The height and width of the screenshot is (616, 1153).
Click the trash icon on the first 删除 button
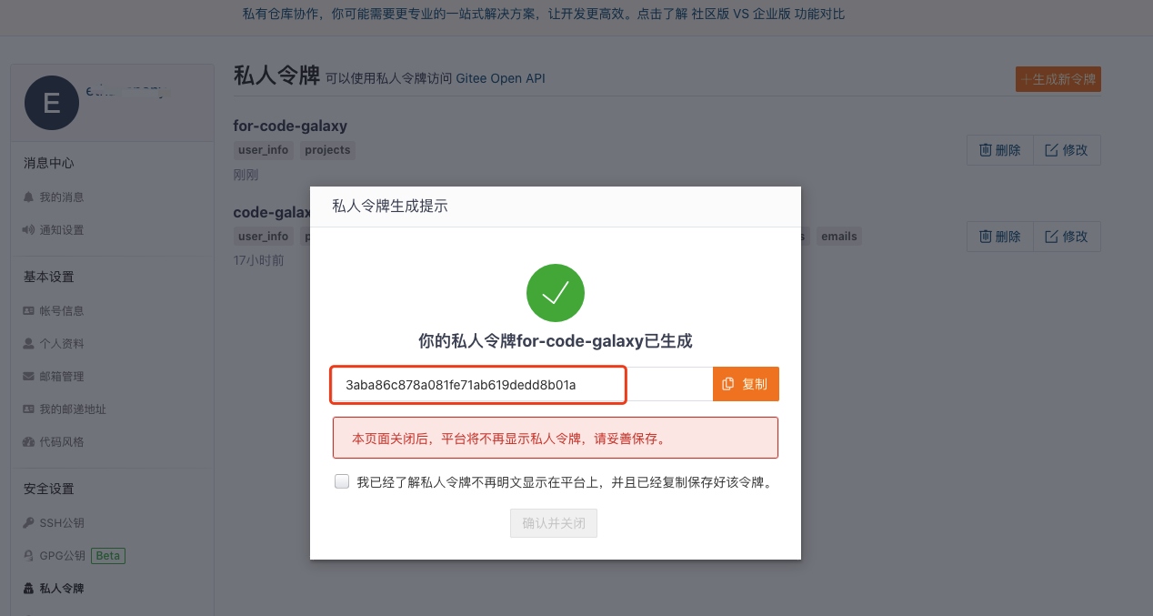[x=985, y=150]
